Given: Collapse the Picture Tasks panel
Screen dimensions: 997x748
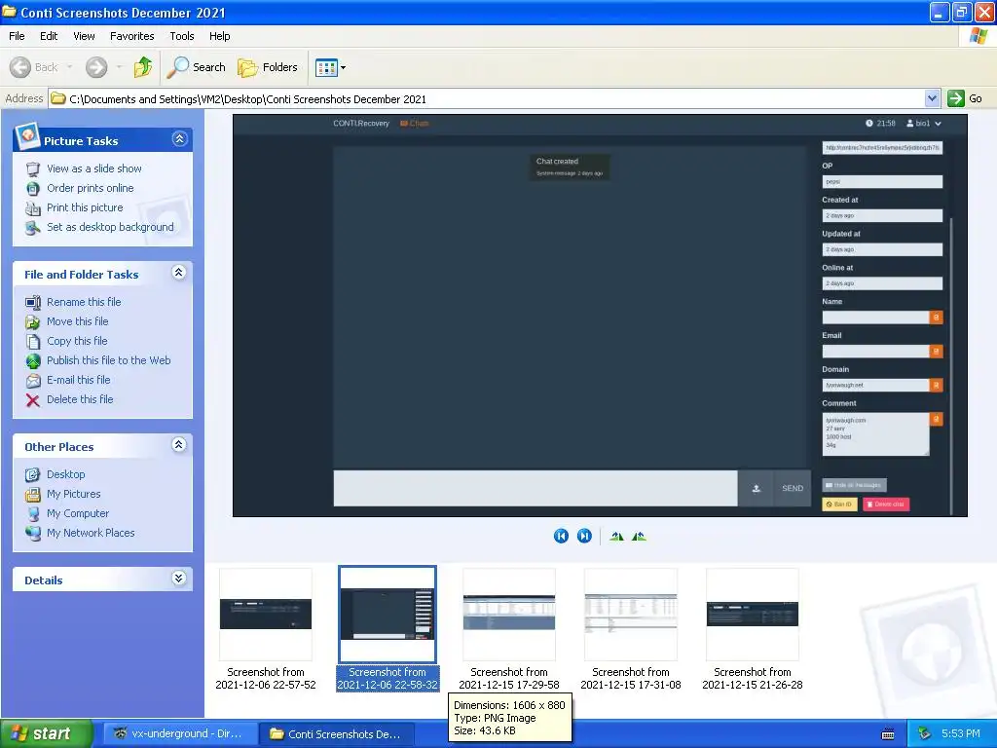Looking at the screenshot, I should (x=180, y=139).
